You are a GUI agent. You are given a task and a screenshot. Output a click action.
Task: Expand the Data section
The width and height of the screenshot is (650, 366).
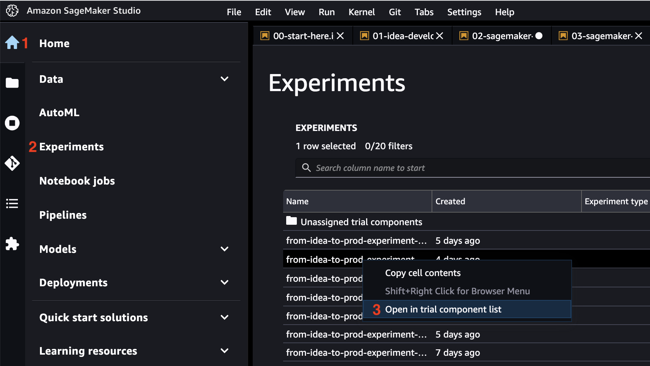click(225, 79)
